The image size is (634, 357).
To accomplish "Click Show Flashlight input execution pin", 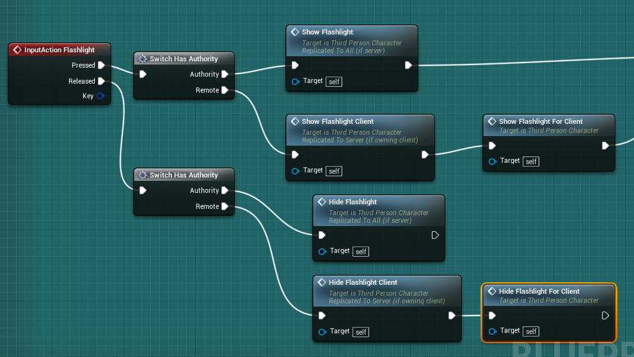I will click(x=295, y=65).
